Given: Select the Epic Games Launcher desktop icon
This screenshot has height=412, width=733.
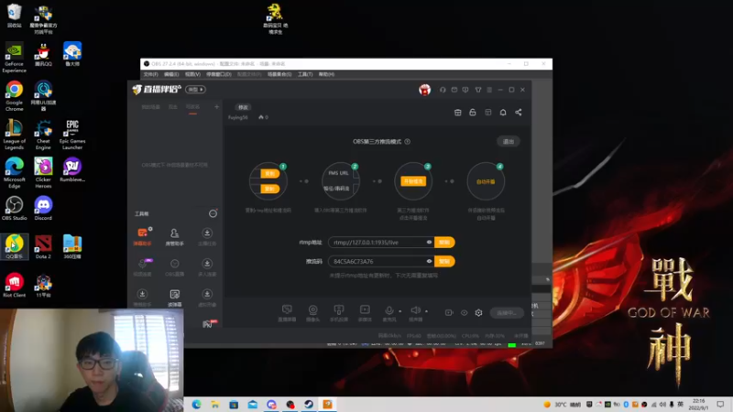Looking at the screenshot, I should [x=72, y=135].
